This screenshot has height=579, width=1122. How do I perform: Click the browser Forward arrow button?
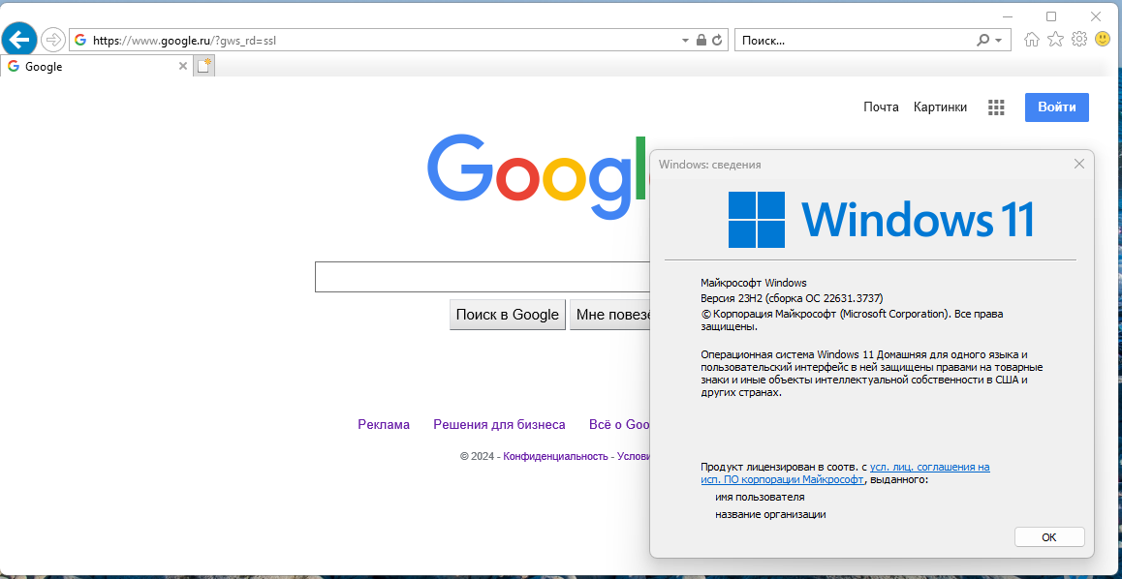coord(53,40)
